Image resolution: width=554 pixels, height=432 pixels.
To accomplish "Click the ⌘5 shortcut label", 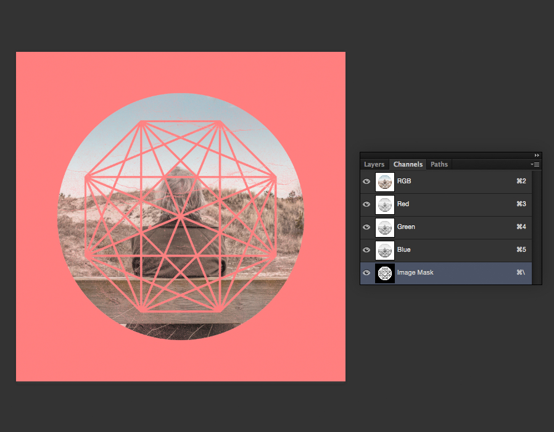I will click(x=521, y=249).
